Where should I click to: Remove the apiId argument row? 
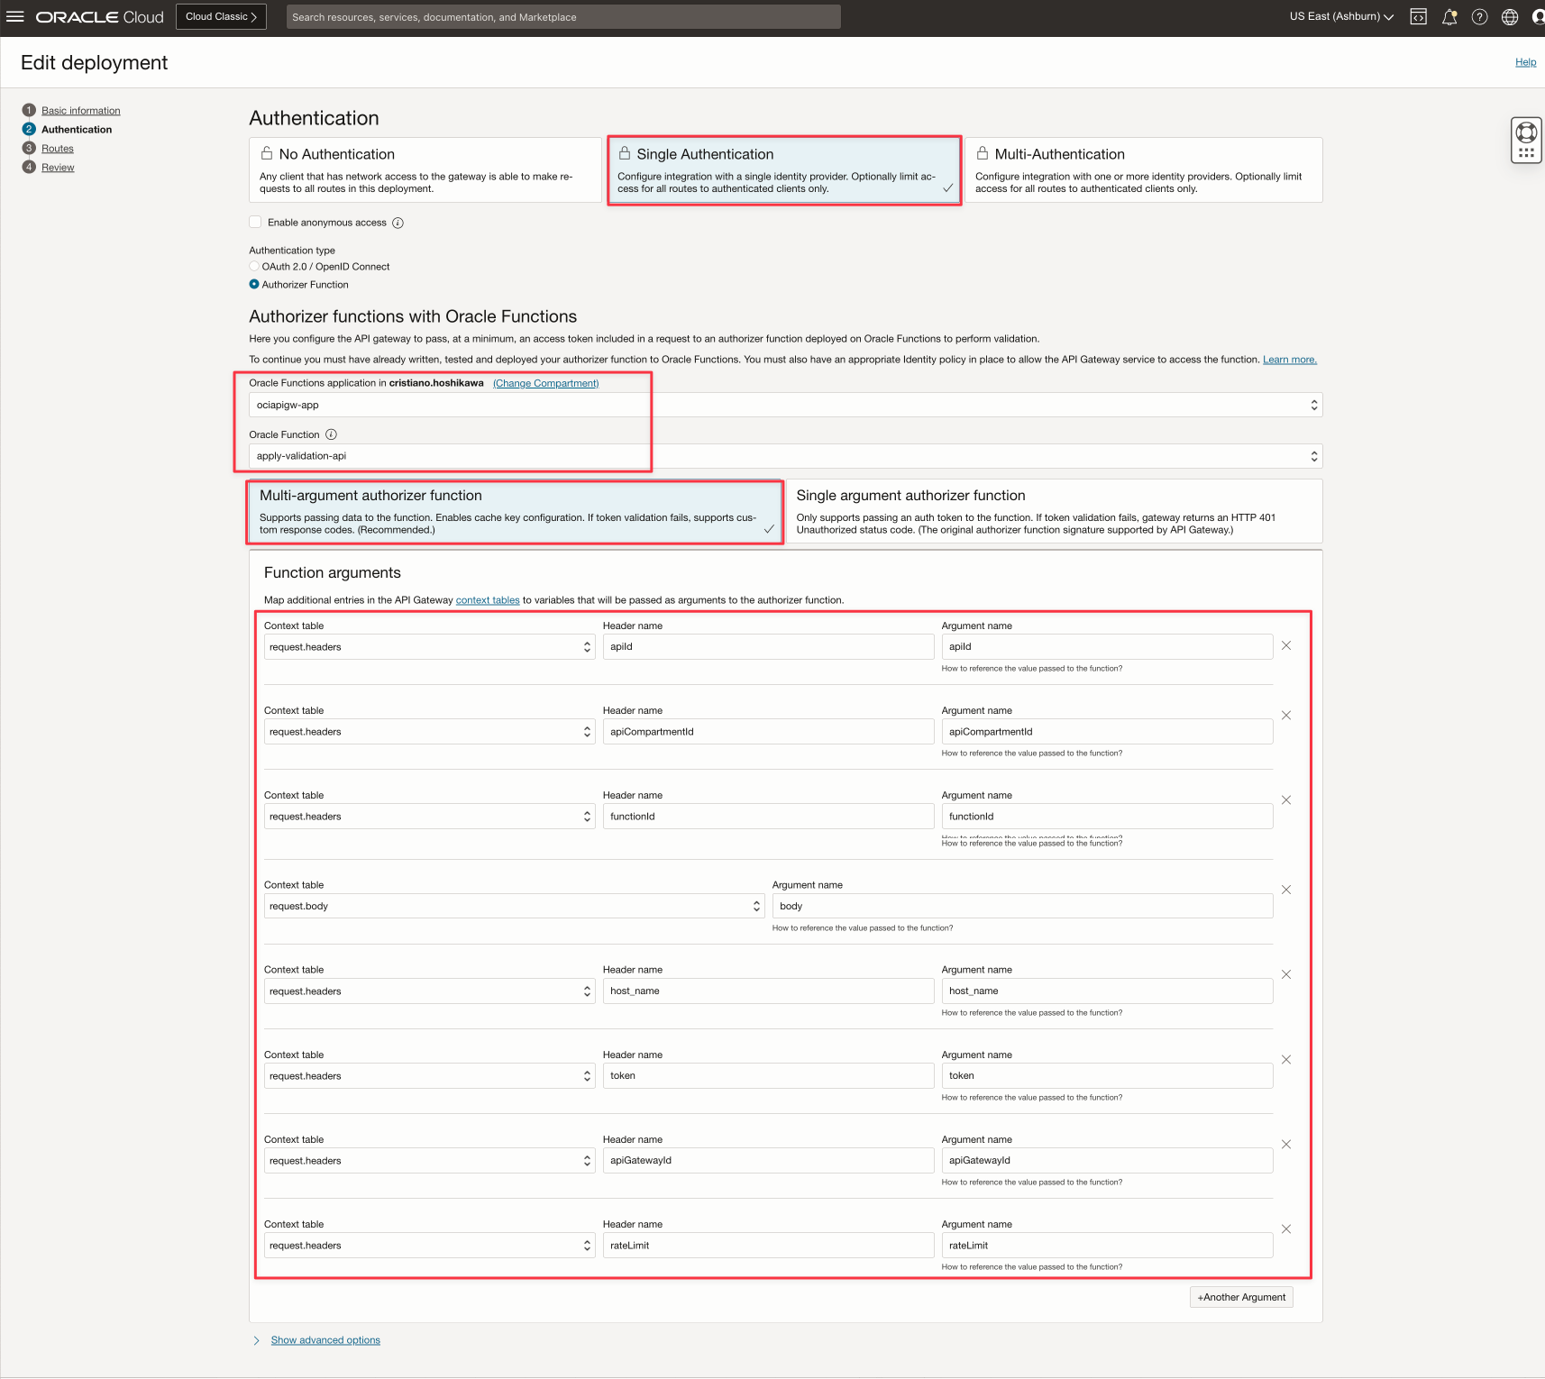pyautogui.click(x=1286, y=646)
